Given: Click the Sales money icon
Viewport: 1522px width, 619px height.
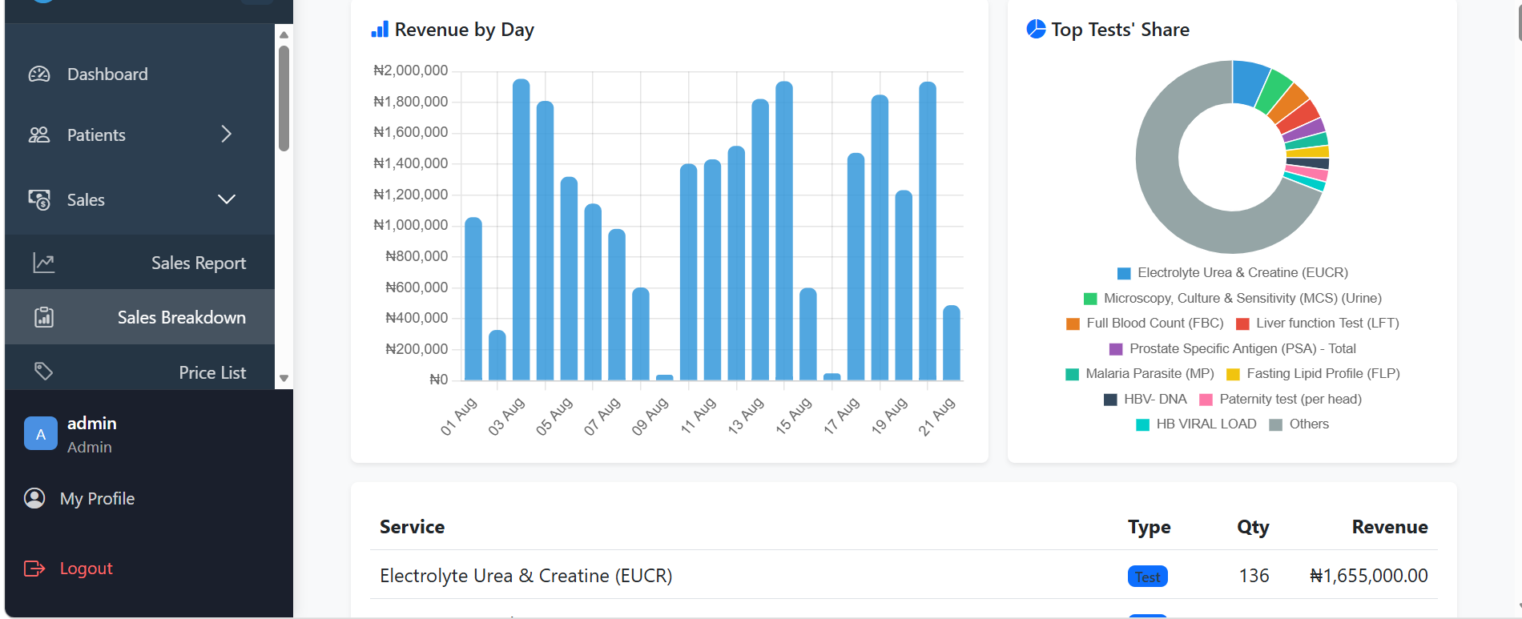Looking at the screenshot, I should [39, 199].
